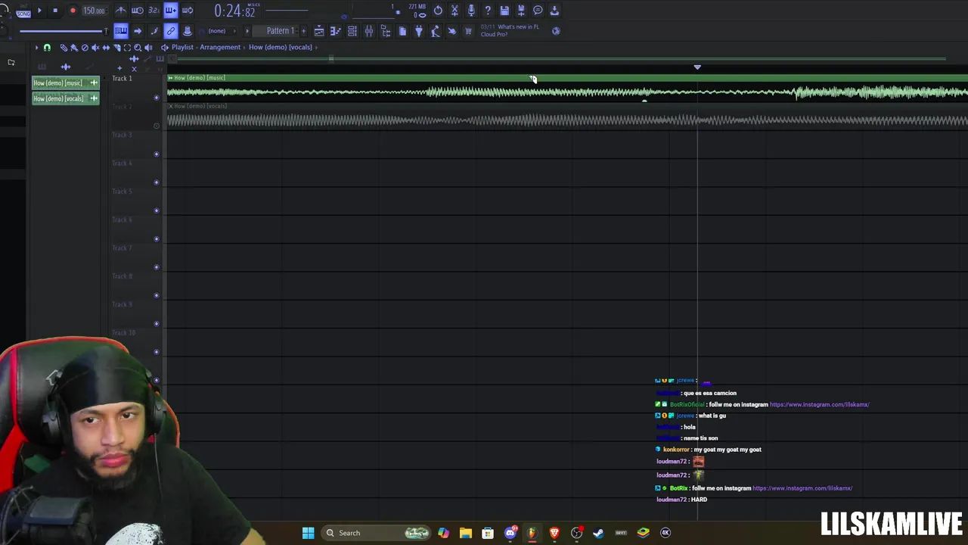Select the playlist delete tool
Image resolution: width=968 pixels, height=545 pixels.
click(x=85, y=48)
